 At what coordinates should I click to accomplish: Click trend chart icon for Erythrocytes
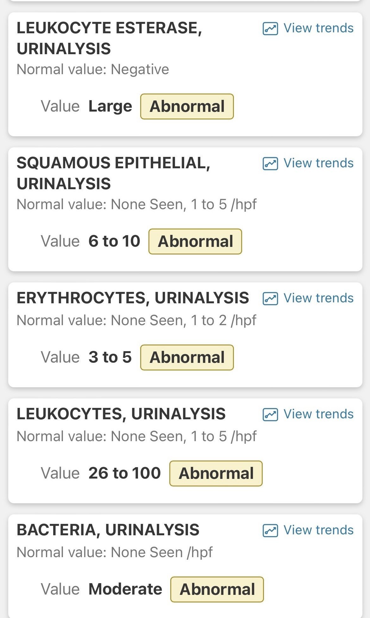(270, 299)
